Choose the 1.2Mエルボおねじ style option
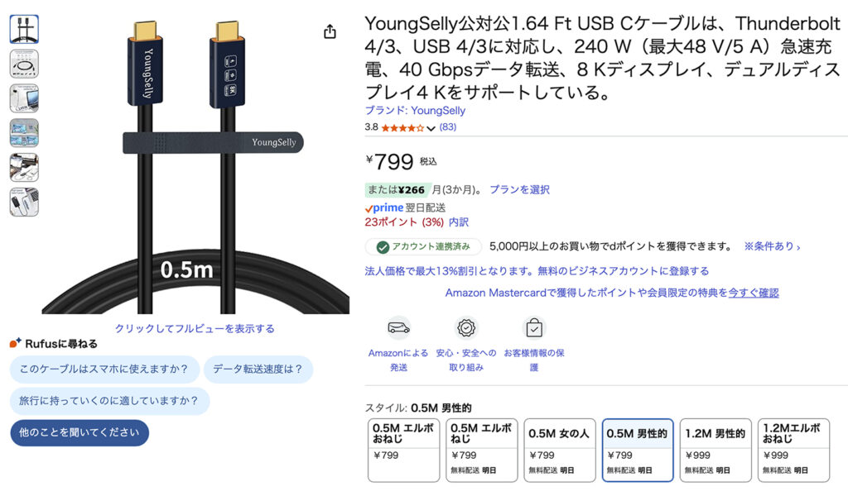Screen dimensions: 848x491 click(793, 450)
